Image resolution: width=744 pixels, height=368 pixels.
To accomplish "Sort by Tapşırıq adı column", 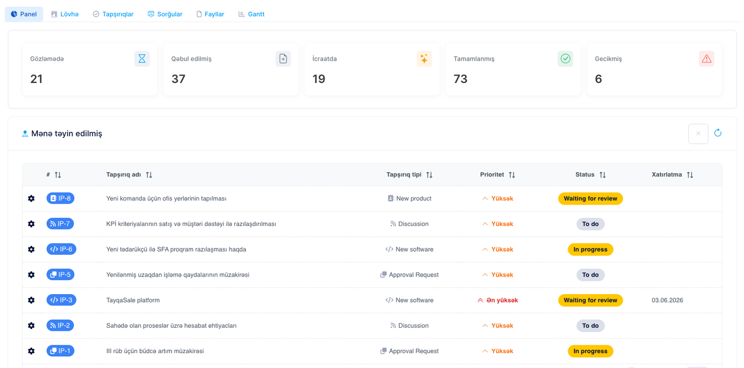I will point(149,174).
